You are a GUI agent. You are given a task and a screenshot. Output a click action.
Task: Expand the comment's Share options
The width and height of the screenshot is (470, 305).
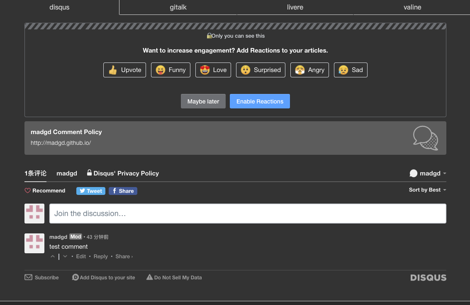124,257
